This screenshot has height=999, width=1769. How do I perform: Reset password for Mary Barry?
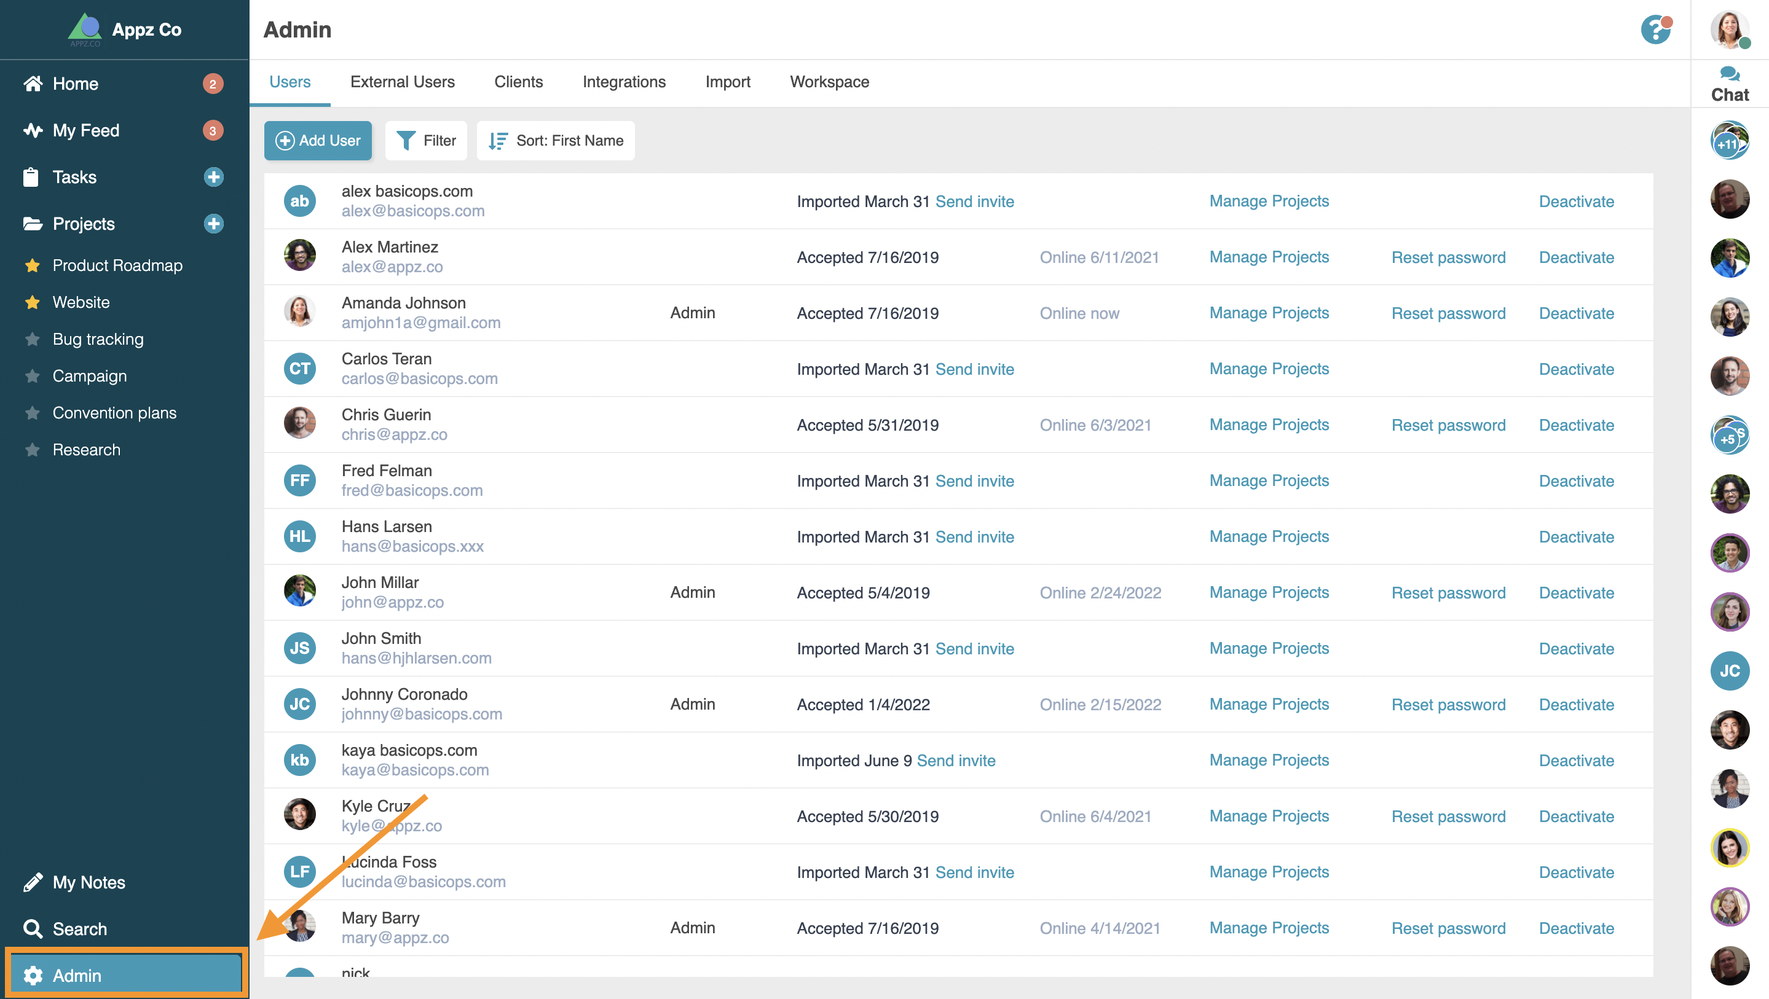point(1448,928)
